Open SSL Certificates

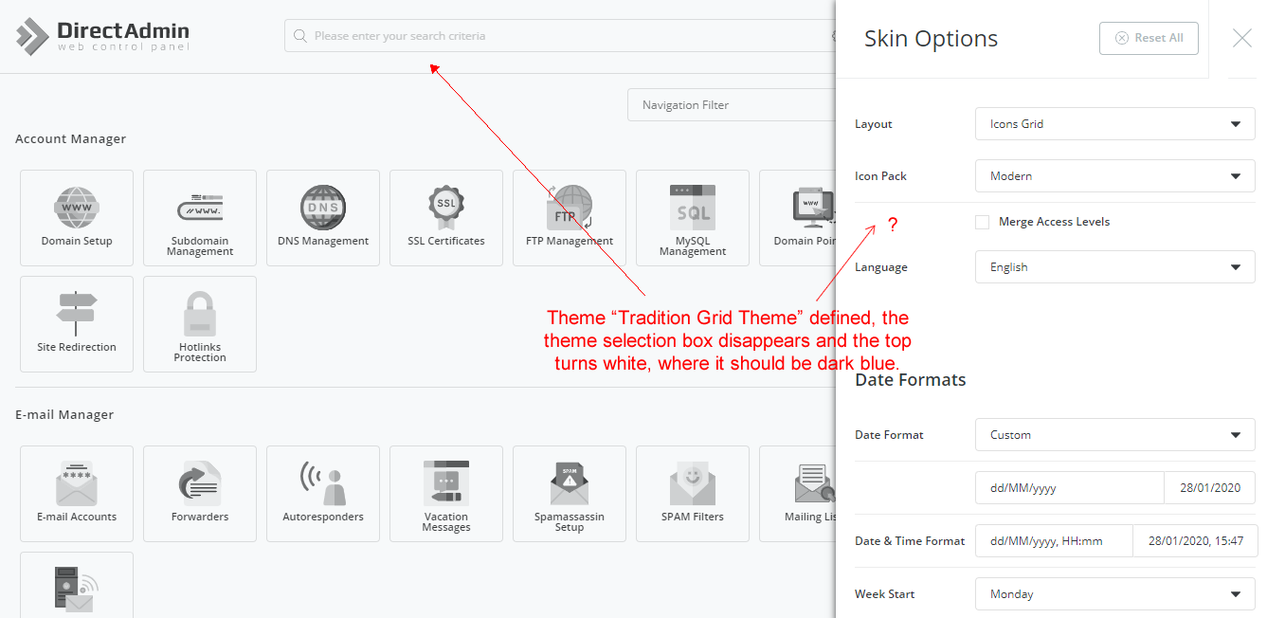pyautogui.click(x=446, y=217)
